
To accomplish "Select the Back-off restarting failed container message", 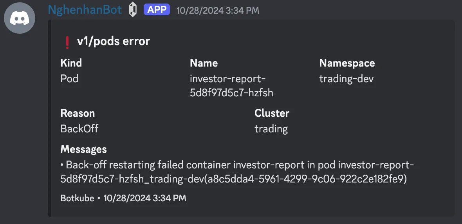I will pyautogui.click(x=237, y=172).
